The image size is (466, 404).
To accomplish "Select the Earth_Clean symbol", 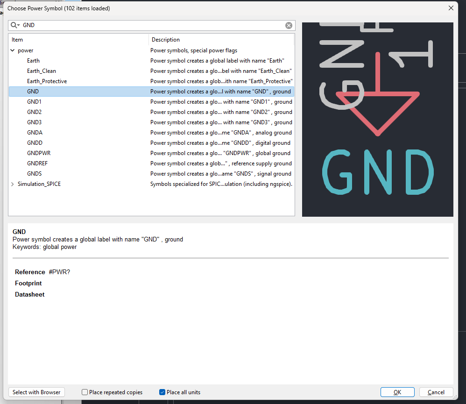I will click(x=152, y=71).
